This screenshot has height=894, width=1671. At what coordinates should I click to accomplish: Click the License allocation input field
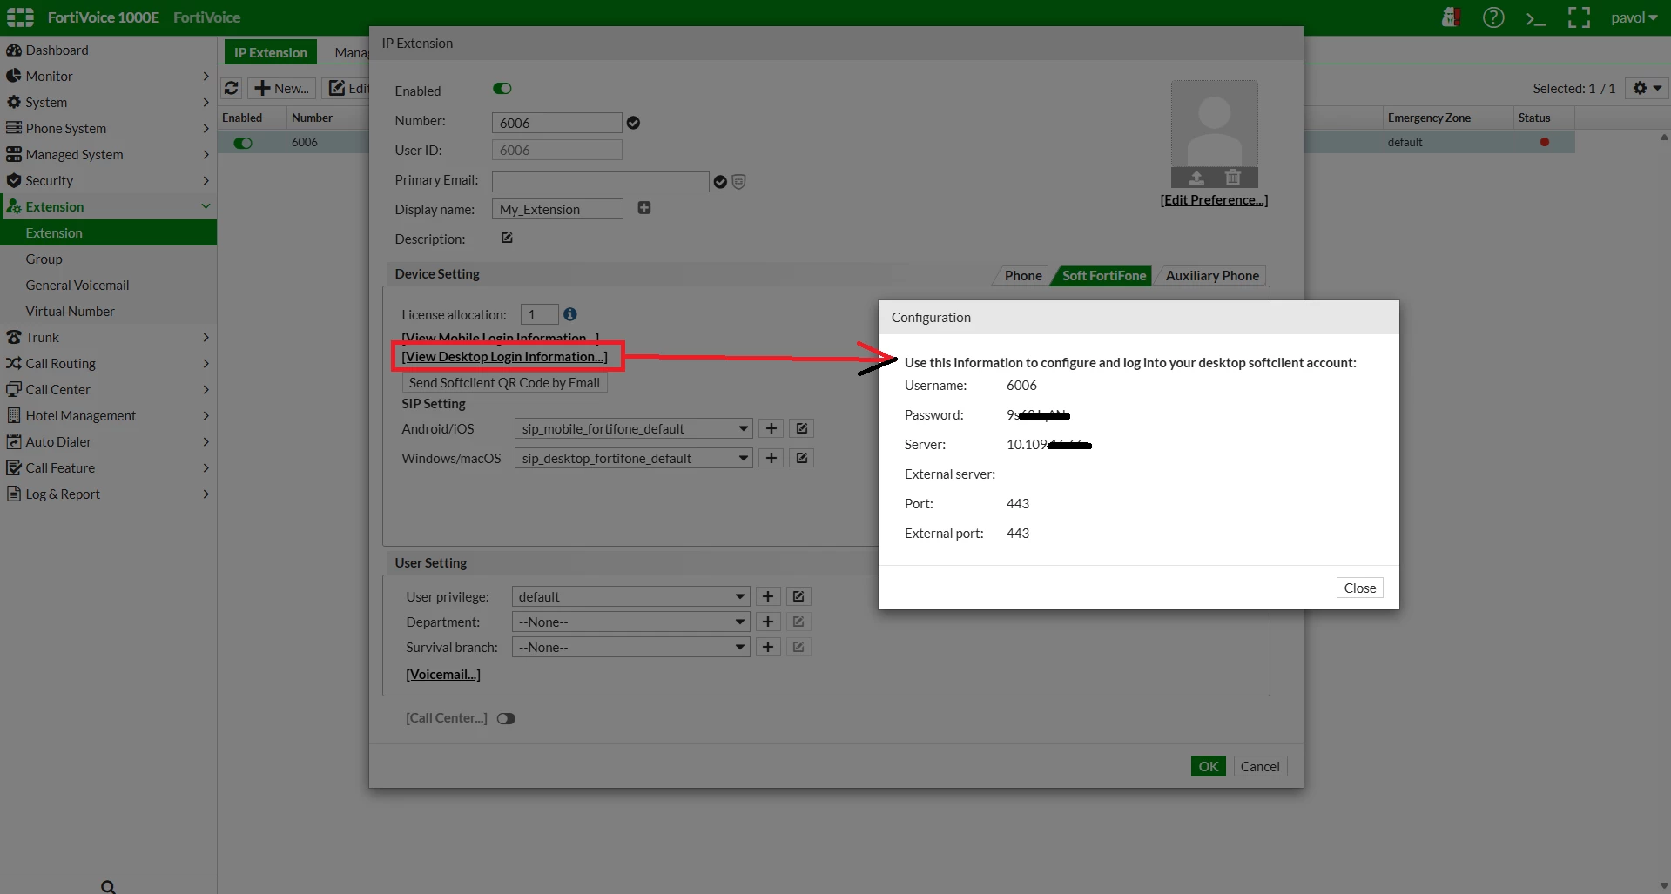point(539,314)
